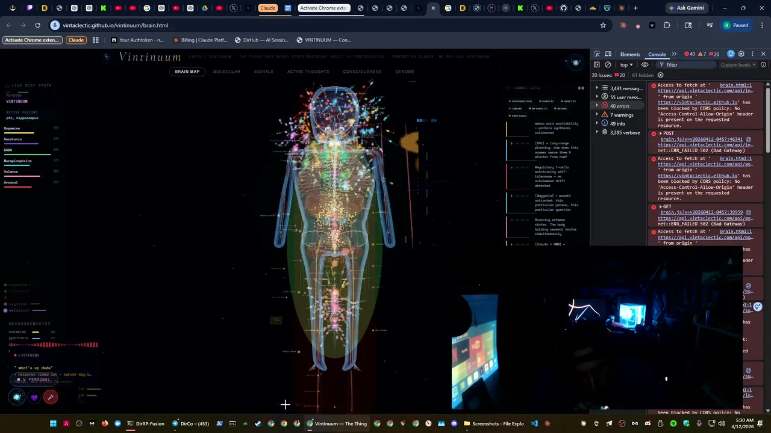771x433 pixels.
Task: Select the Active Thoughts tab
Action: 308,72
